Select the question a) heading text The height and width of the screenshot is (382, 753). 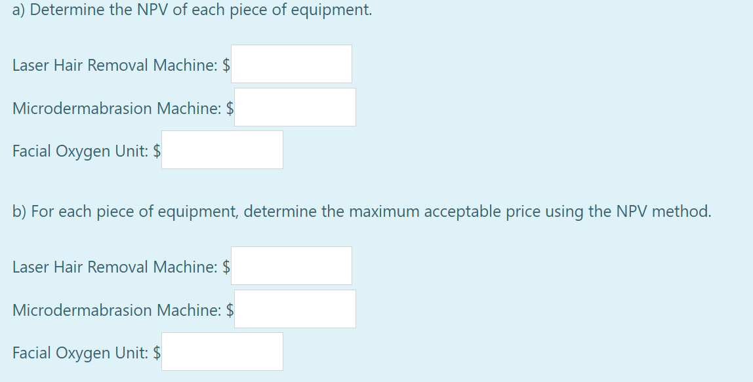pos(193,10)
